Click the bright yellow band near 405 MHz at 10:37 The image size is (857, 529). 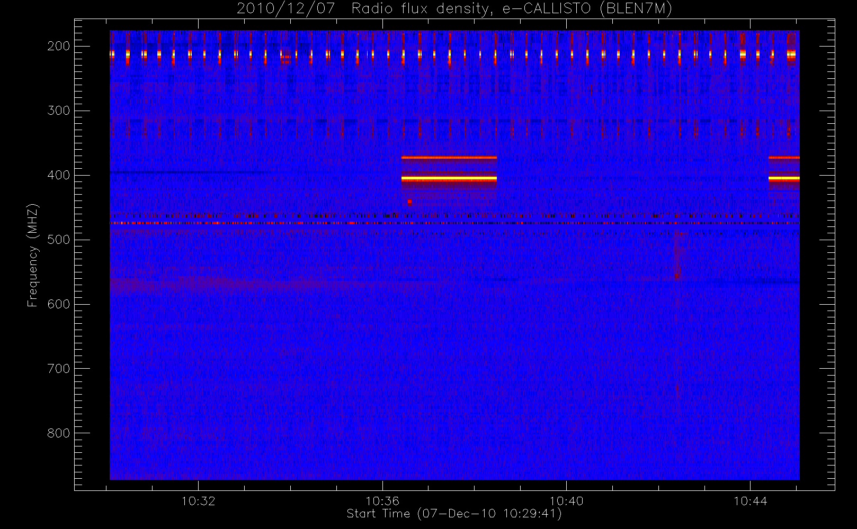pyautogui.click(x=449, y=179)
